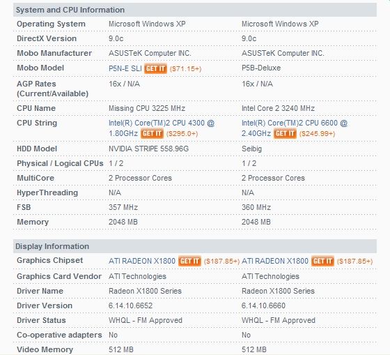Open the second ATI RADEON X1800 link
This screenshot has width=390, height=355.
275,261
